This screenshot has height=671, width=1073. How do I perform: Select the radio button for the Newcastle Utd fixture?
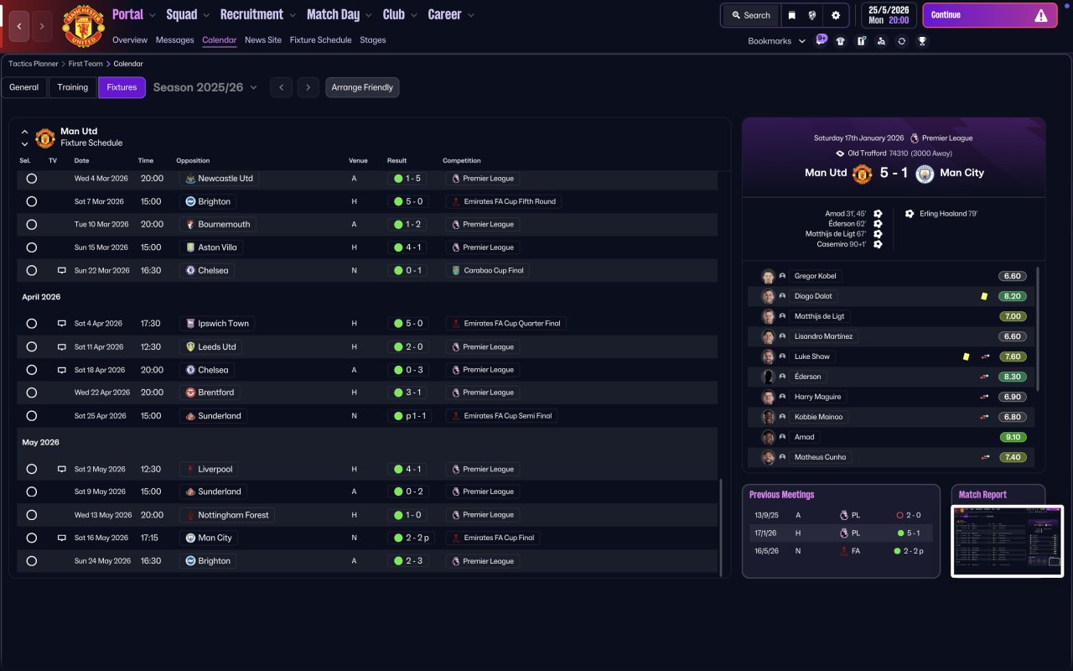tap(31, 179)
